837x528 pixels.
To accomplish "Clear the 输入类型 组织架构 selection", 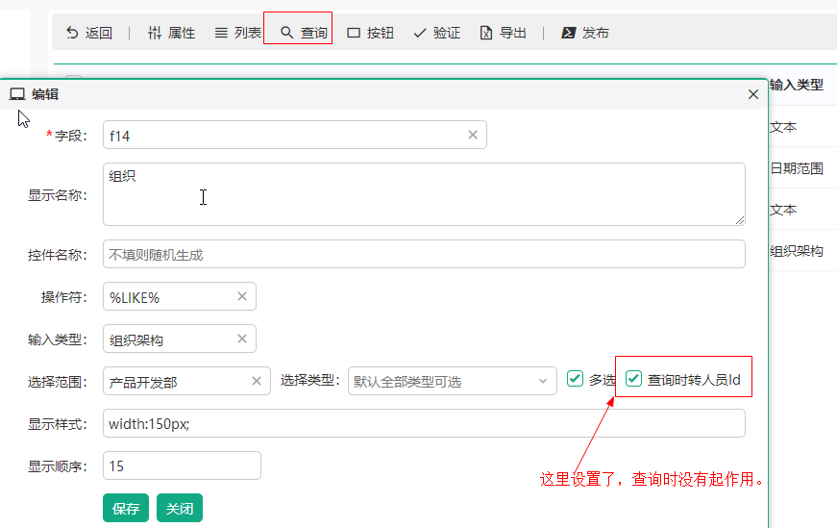I will pyautogui.click(x=242, y=339).
